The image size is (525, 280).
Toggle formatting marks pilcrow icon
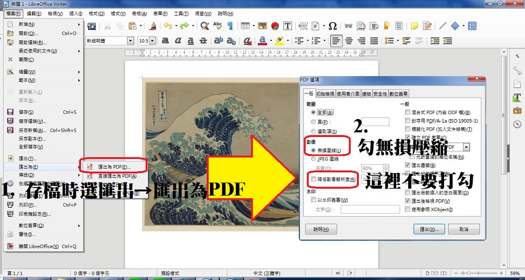pyautogui.click(x=230, y=26)
